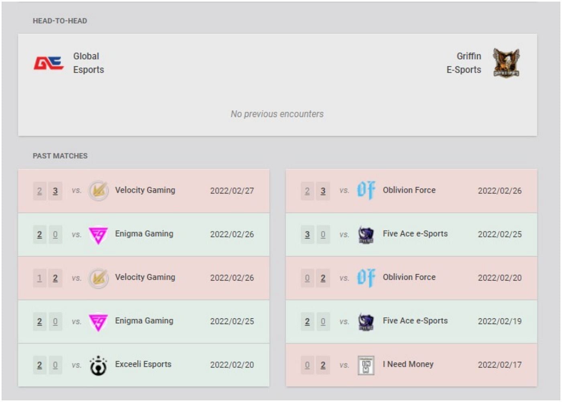Screen dimensions: 562x402
Task: Click score 1 in Velocity Gaming 1-2 match
Action: click(39, 278)
